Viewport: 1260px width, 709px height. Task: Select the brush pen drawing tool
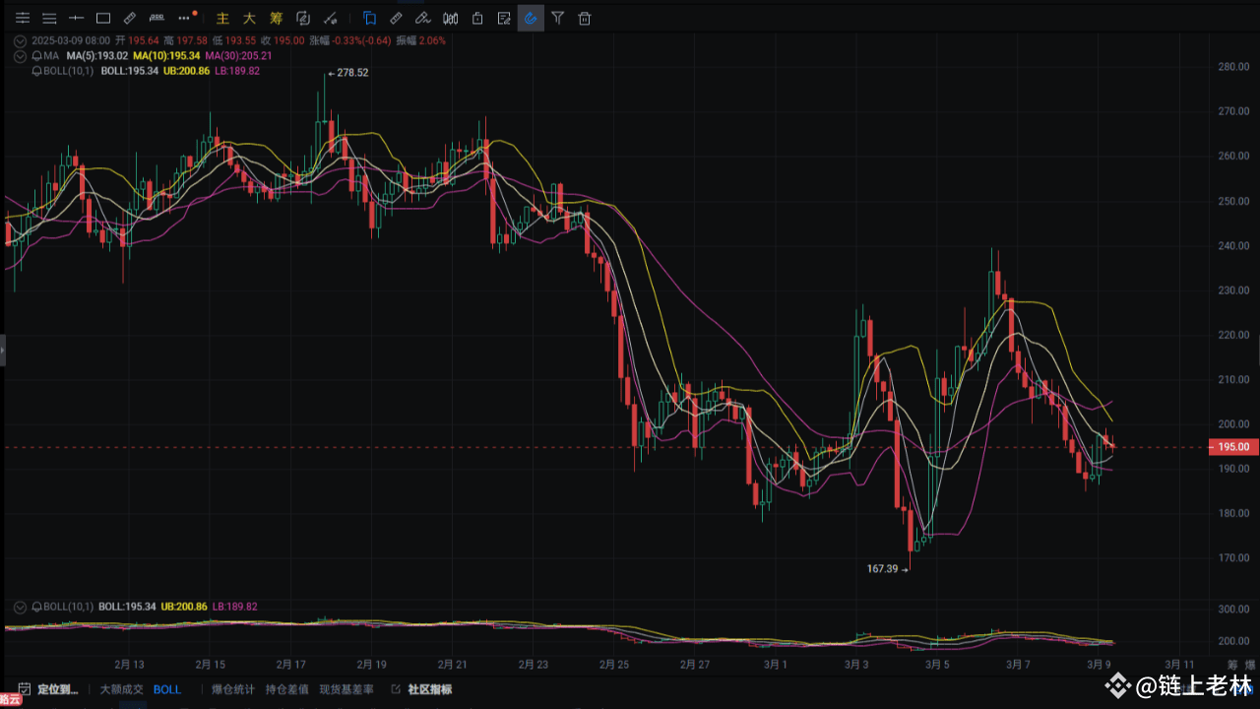click(x=423, y=18)
